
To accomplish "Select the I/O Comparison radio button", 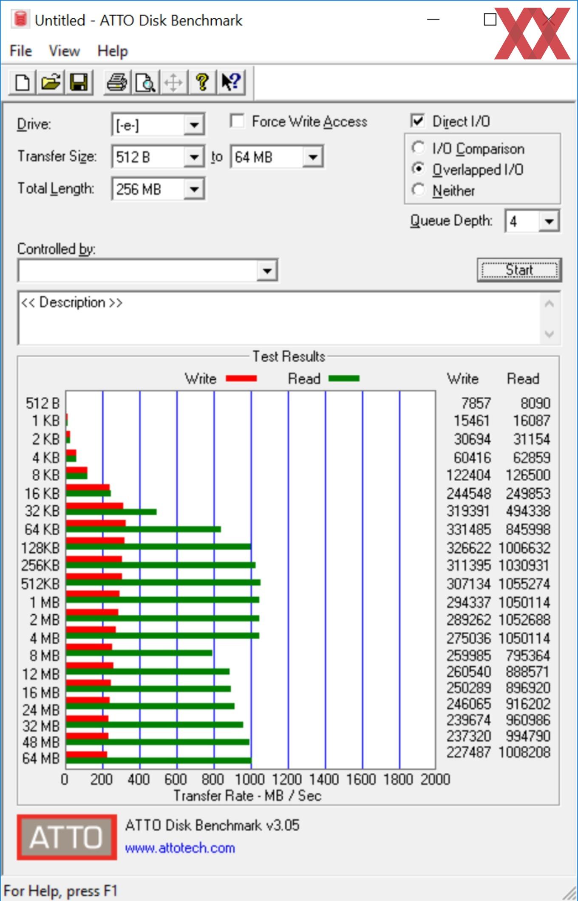I will (418, 148).
